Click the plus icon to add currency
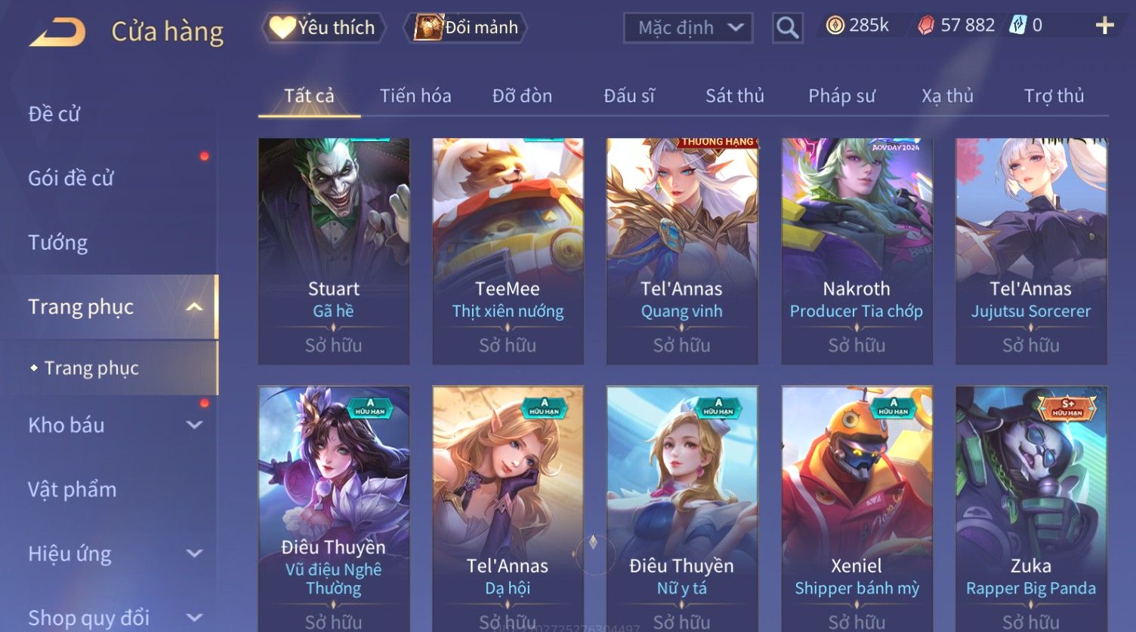Viewport: 1136px width, 632px height. coord(1104,26)
